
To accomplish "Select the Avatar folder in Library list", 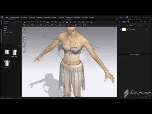I will (5, 26).
